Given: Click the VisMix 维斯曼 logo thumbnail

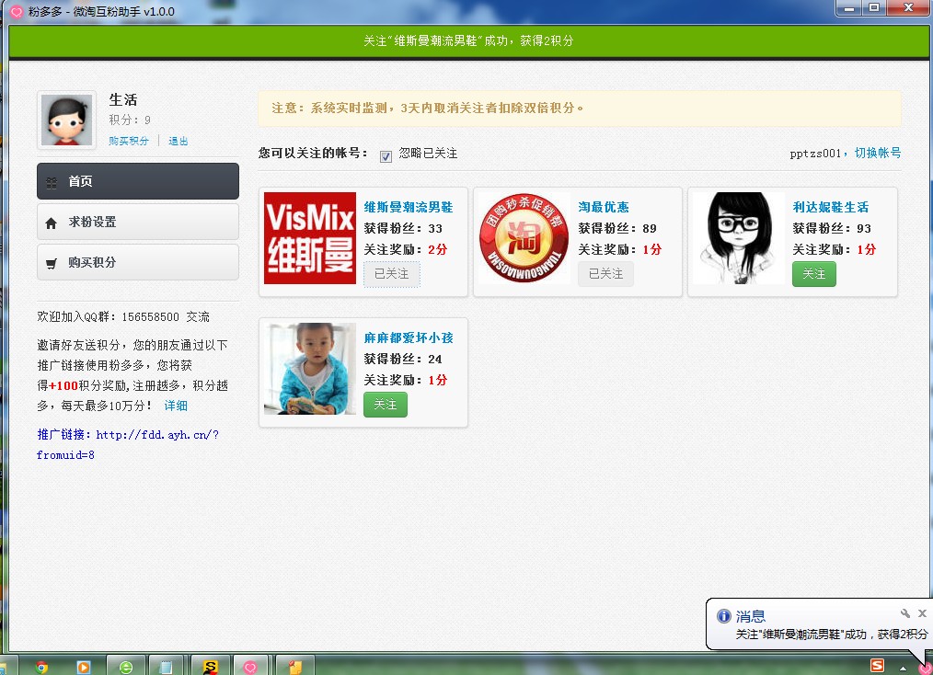Looking at the screenshot, I should pyautogui.click(x=310, y=238).
